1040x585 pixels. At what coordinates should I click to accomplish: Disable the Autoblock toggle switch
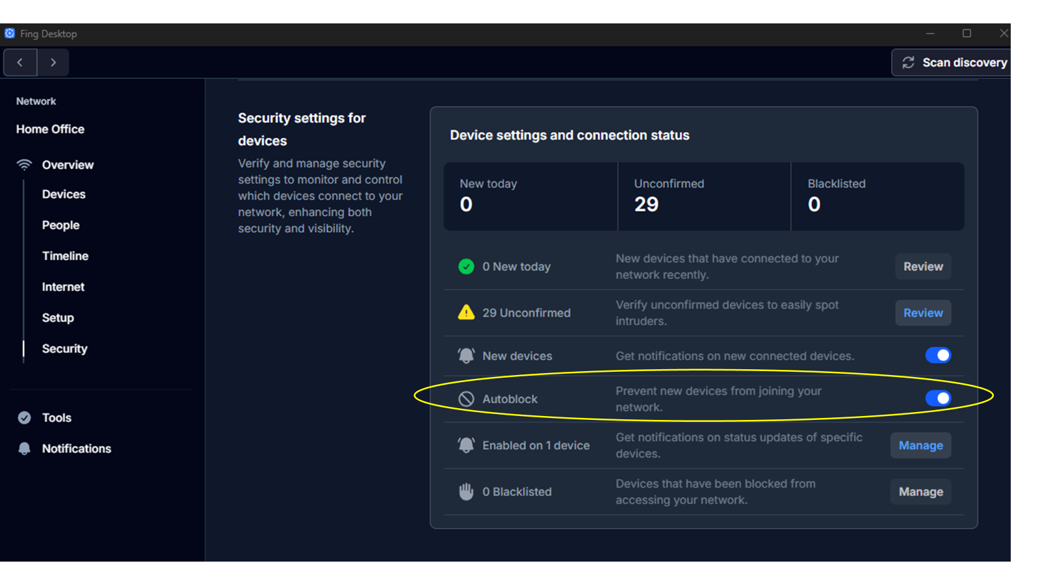point(938,398)
